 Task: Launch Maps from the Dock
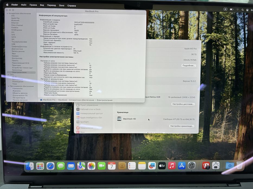tap(81, 166)
